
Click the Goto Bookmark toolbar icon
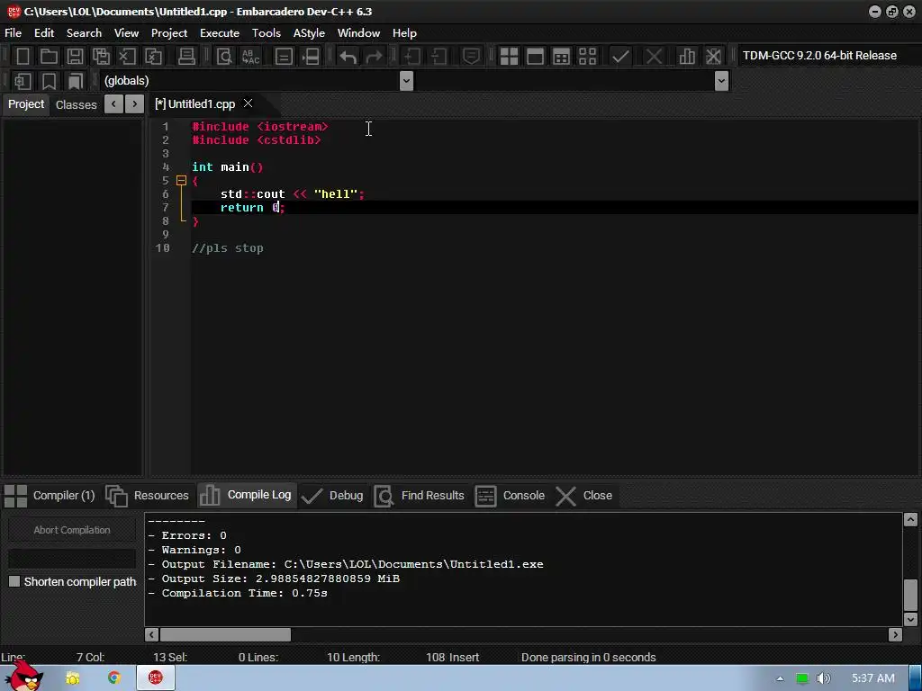(76, 80)
